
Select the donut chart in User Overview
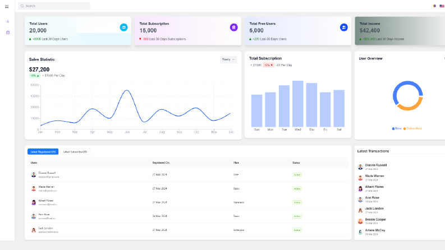pyautogui.click(x=408, y=96)
